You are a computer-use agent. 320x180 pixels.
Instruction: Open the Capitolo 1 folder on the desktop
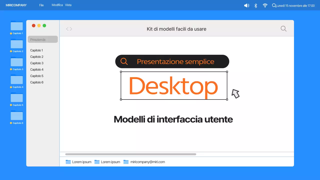coord(16,26)
